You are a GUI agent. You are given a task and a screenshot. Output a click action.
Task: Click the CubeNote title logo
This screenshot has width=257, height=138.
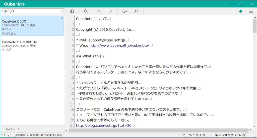point(14,4)
